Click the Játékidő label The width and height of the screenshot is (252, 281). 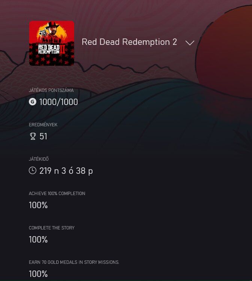coord(39,159)
